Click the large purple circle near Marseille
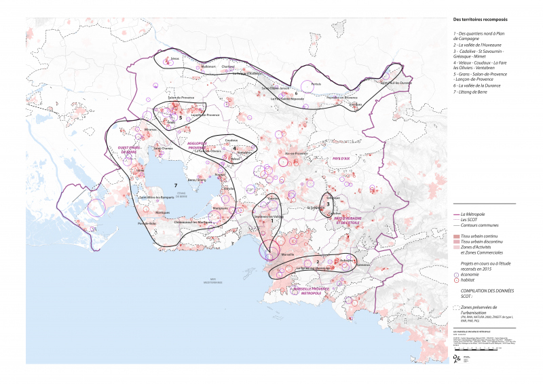Screen dimensions: 543x384 pyautogui.click(x=267, y=250)
